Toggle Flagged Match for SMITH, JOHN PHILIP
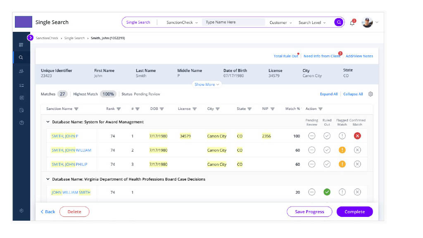This screenshot has width=423, height=238. (342, 164)
